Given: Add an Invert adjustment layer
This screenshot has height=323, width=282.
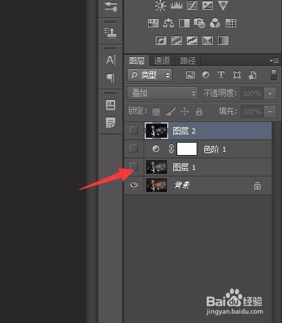Looking at the screenshot, I should pos(161,40).
